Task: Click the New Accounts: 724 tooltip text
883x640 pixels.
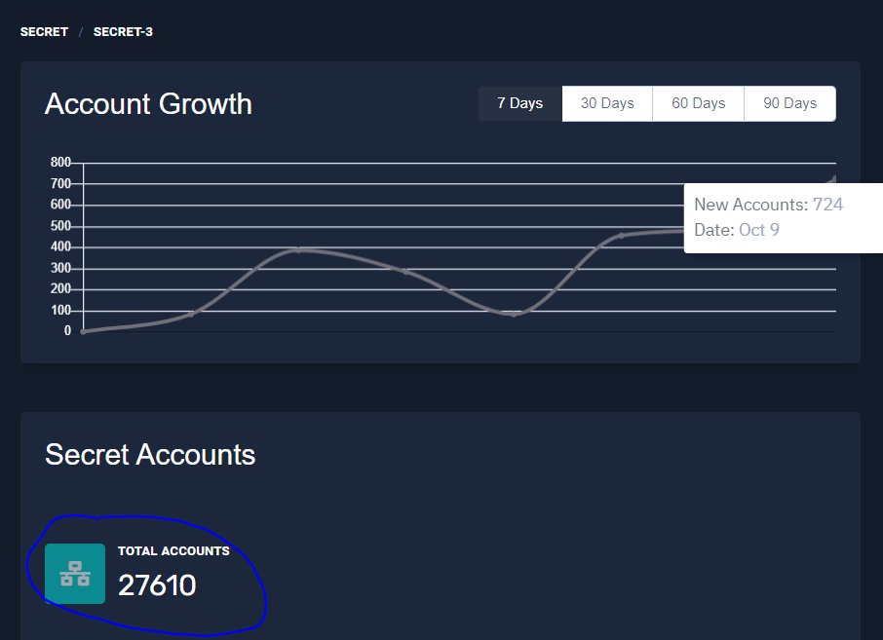Action: [768, 205]
